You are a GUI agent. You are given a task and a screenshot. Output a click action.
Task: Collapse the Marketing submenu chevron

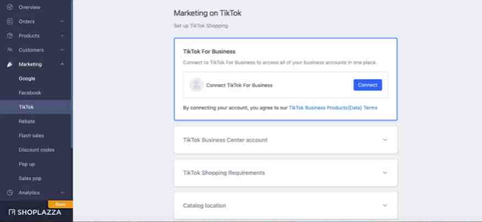[x=62, y=64]
